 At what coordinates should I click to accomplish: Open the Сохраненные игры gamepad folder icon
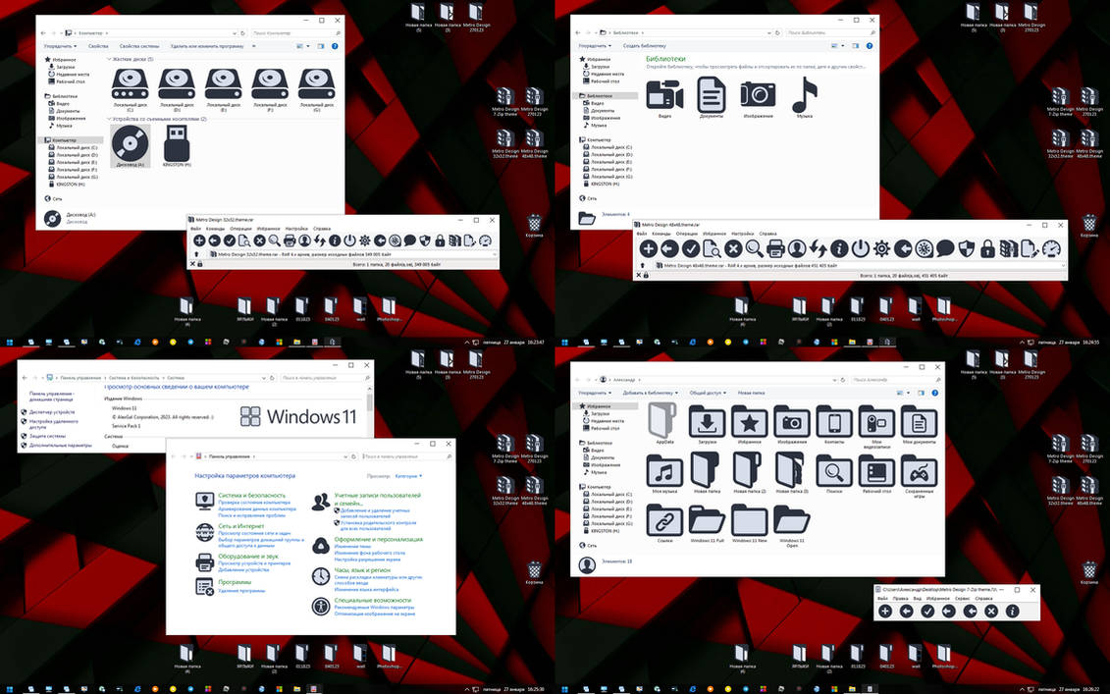[x=919, y=471]
